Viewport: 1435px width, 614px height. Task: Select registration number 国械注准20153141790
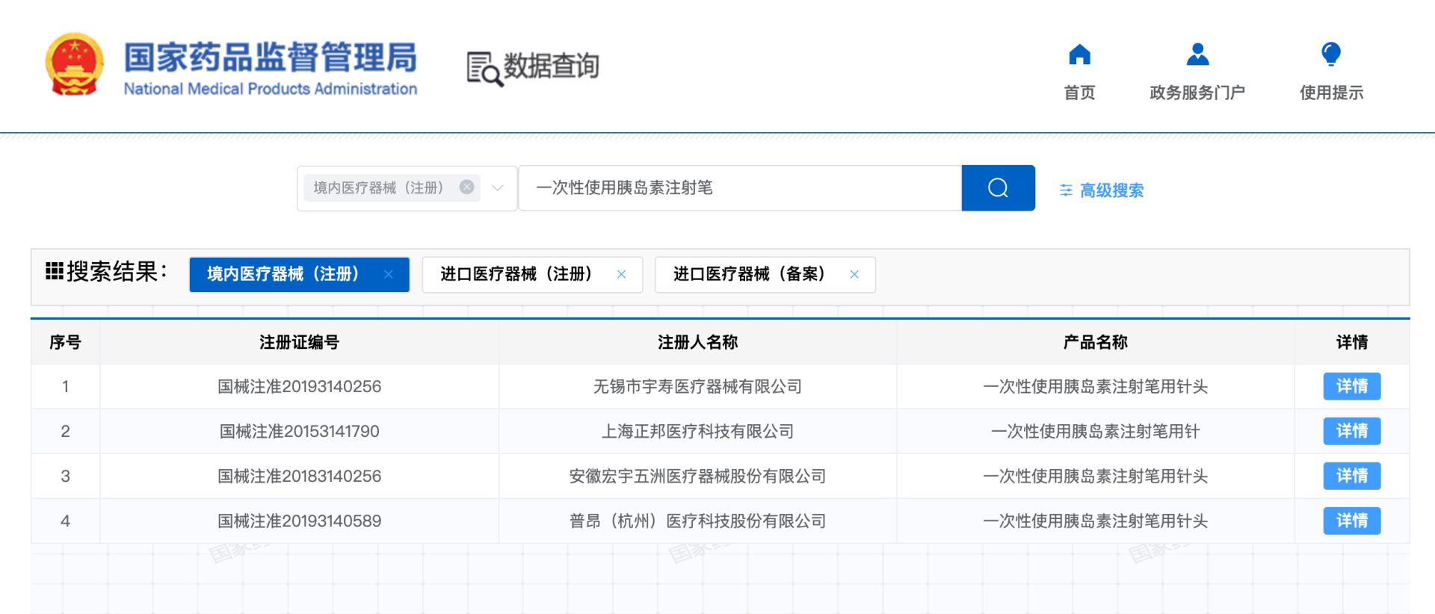[x=299, y=431]
